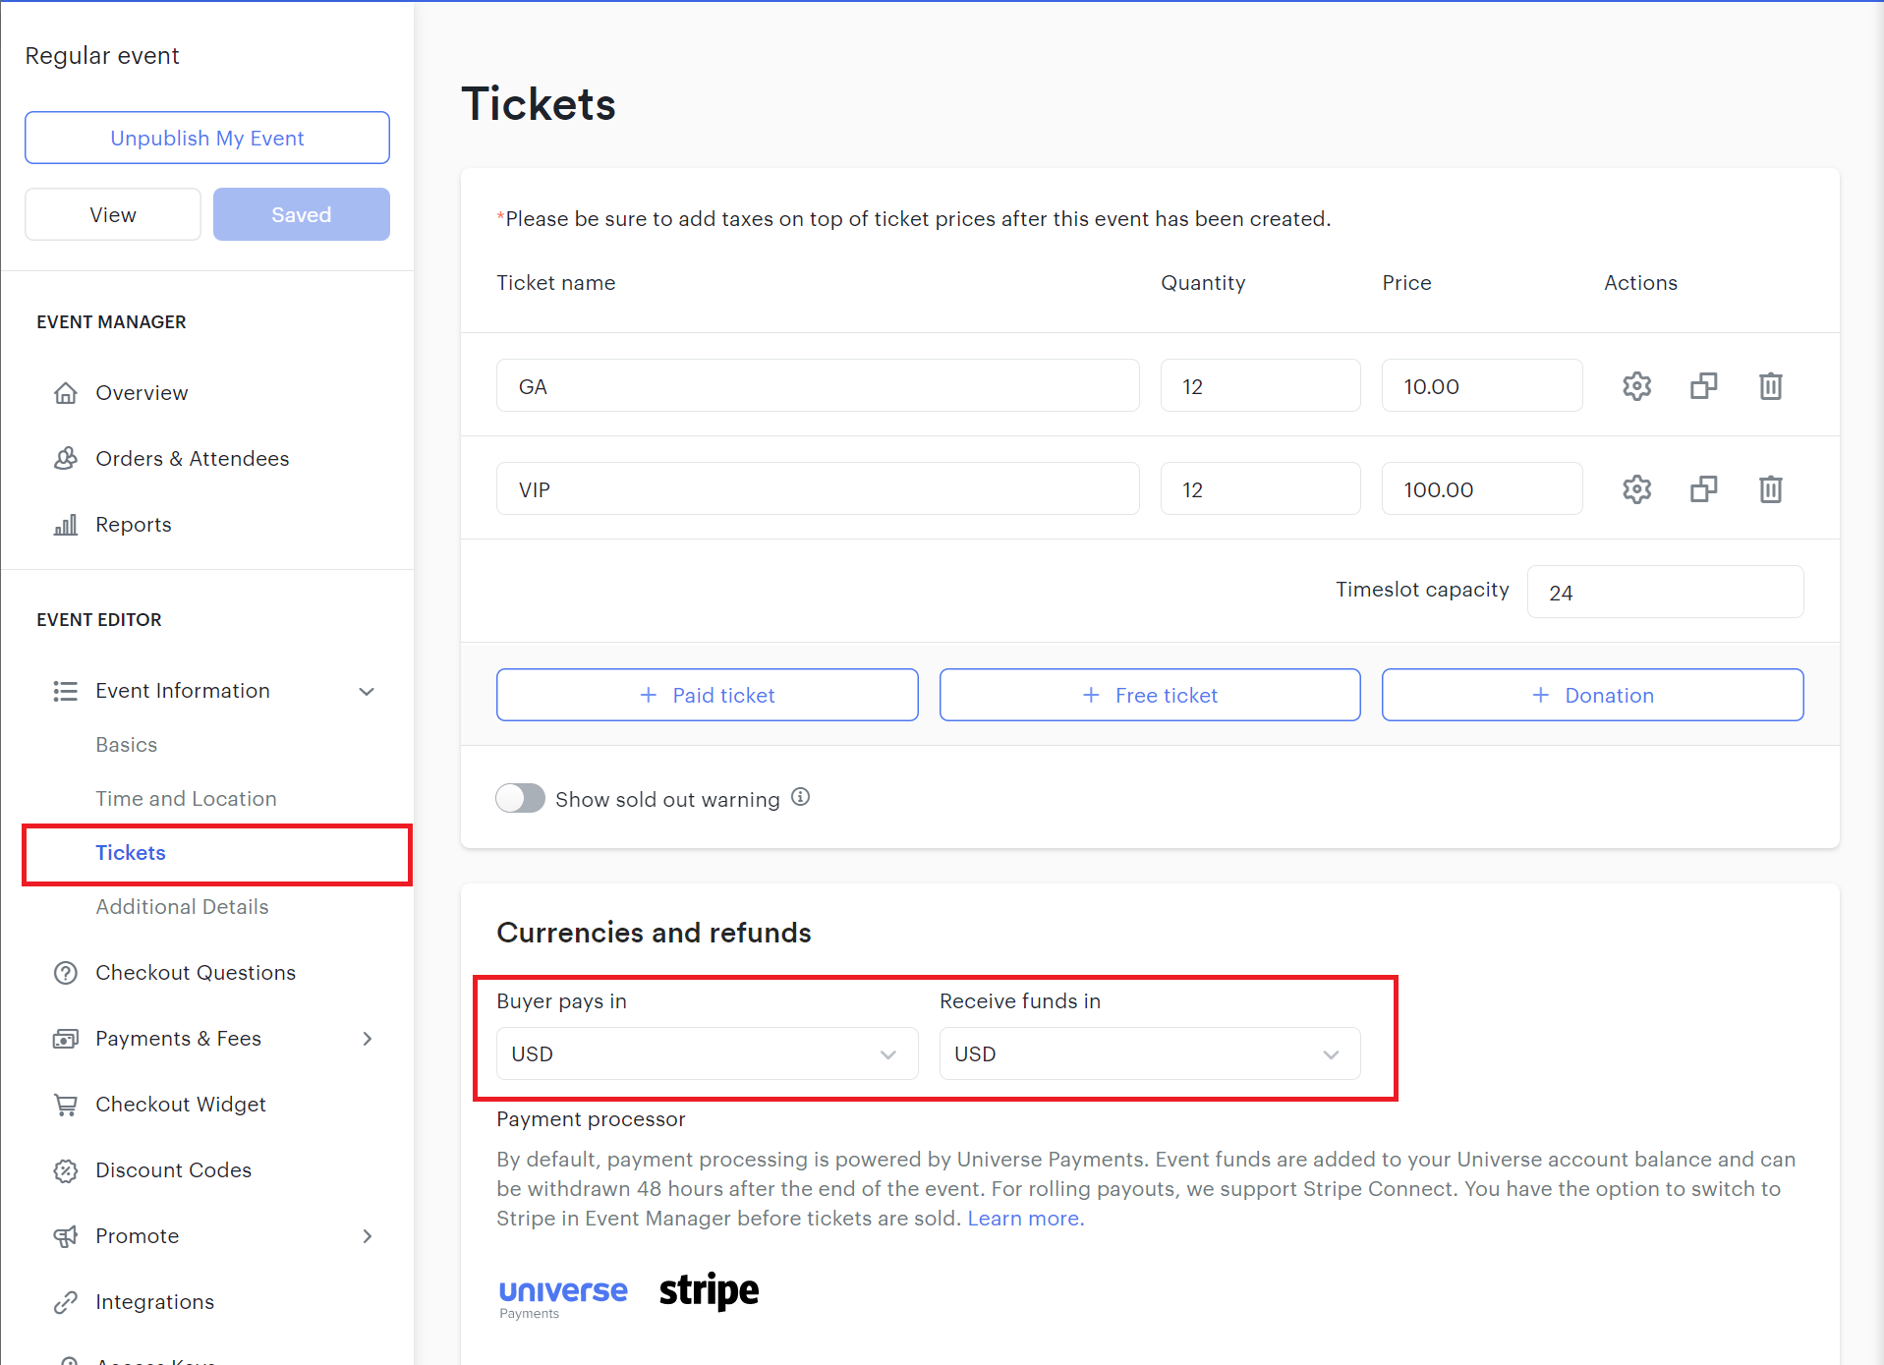The height and width of the screenshot is (1365, 1884).
Task: Open settings gear for VIP ticket
Action: (1636, 489)
